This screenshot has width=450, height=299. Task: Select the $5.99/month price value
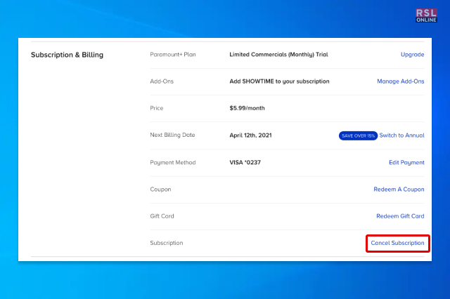click(x=247, y=108)
